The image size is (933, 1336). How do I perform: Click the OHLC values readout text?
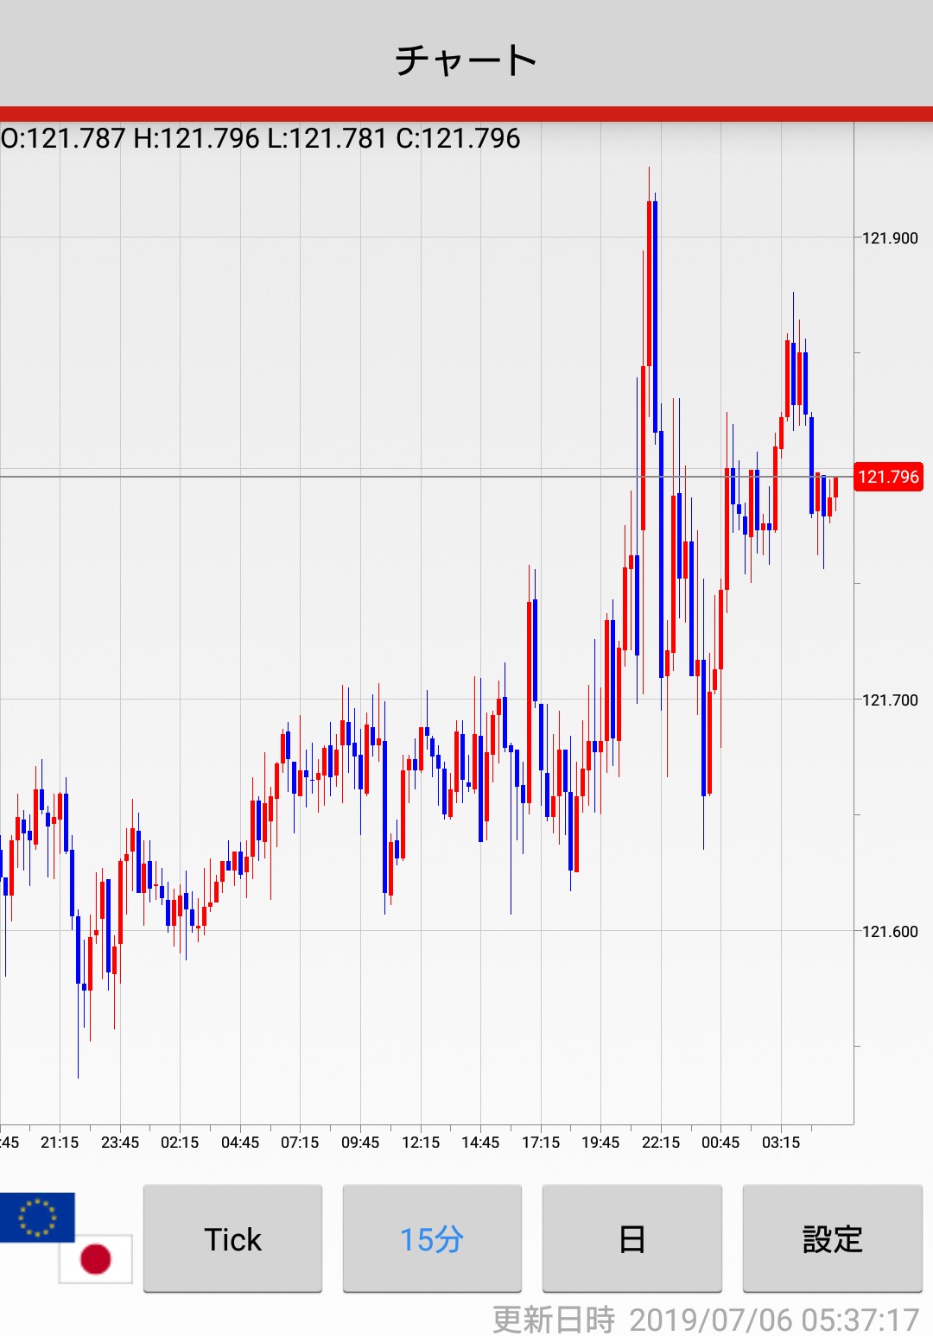261,138
